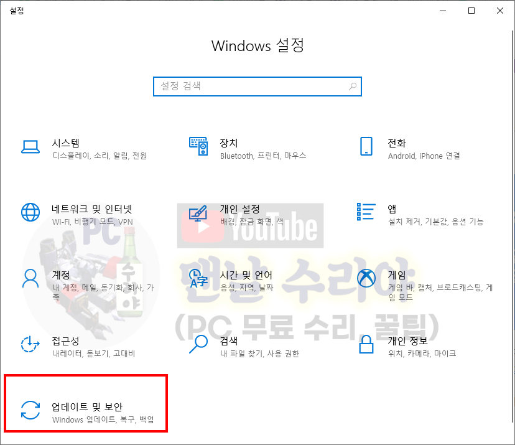Click the 'Windows 설정' page heading
Screen dimensions: 515x445
pyautogui.click(x=257, y=45)
